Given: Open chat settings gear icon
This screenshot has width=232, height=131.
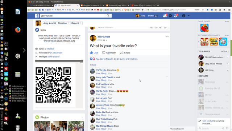Looking at the screenshot, I should pos(223,128).
